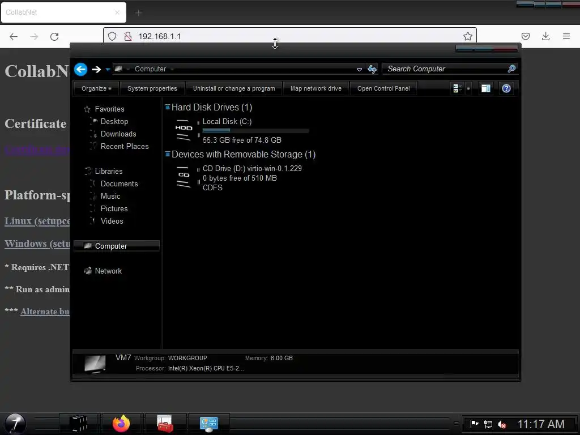Click CD Drive (D:) virtio-win label
Screen dimensions: 580x435
point(252,169)
